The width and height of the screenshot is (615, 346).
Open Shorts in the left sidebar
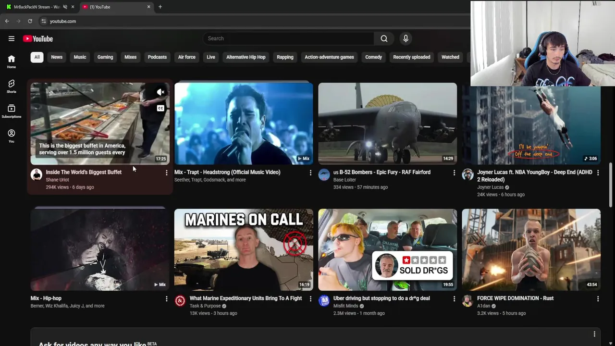[12, 86]
